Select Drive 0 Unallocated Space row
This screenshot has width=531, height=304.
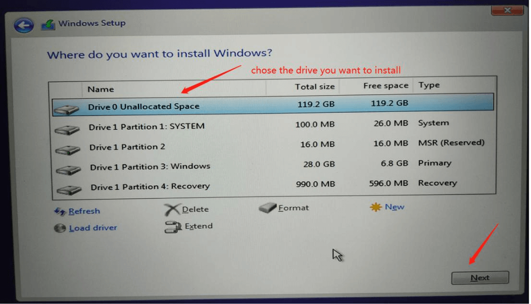(x=273, y=105)
